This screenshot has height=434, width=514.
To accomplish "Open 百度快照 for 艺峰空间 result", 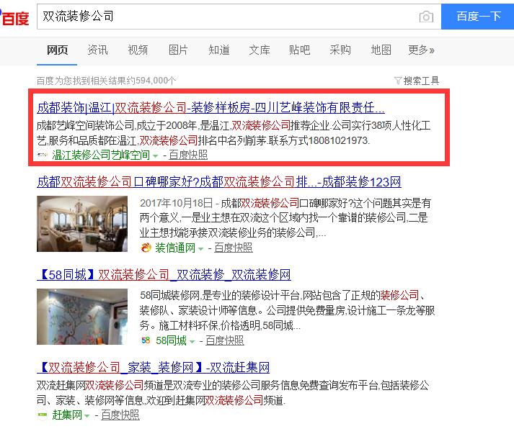I will 188,155.
